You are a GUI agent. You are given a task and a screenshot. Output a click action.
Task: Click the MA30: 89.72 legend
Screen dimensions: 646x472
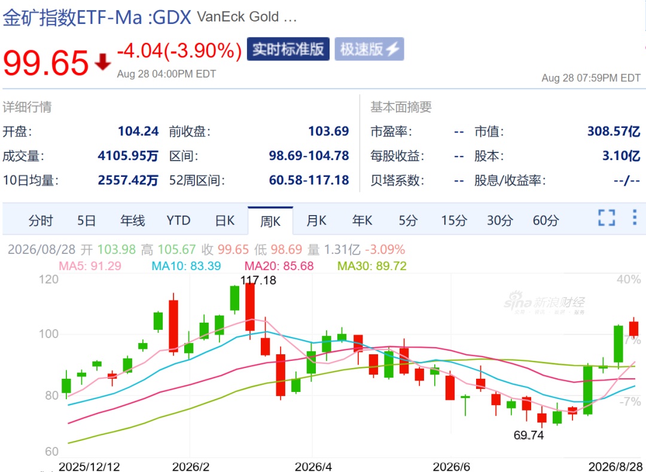coord(372,266)
